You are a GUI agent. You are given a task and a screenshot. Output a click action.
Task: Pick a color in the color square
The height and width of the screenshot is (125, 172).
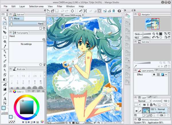(27, 107)
